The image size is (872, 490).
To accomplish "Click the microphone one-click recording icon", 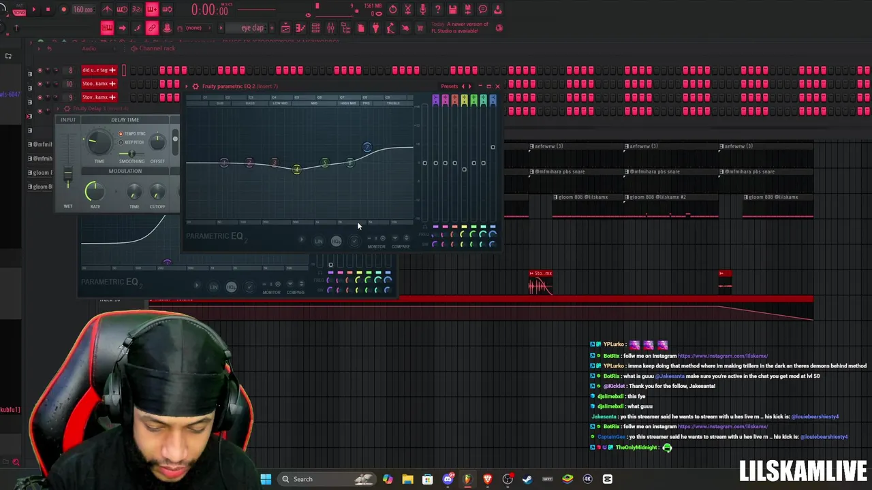I will click(x=422, y=10).
